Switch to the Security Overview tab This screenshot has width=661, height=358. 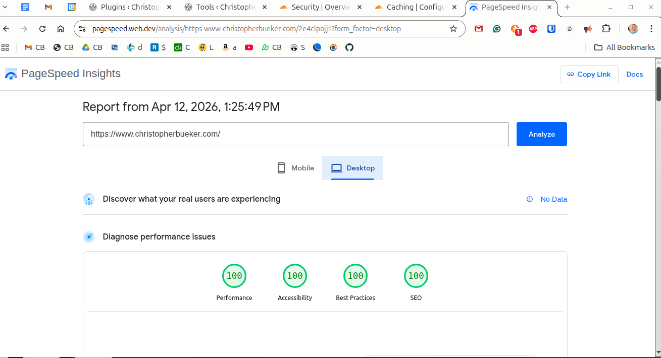click(x=318, y=8)
